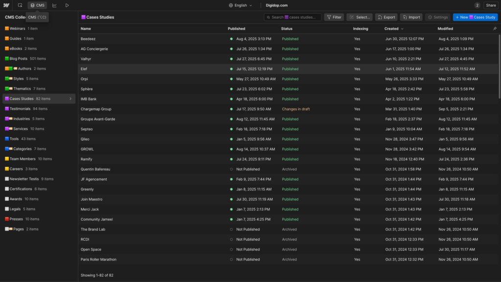Click the Share button

click(491, 5)
